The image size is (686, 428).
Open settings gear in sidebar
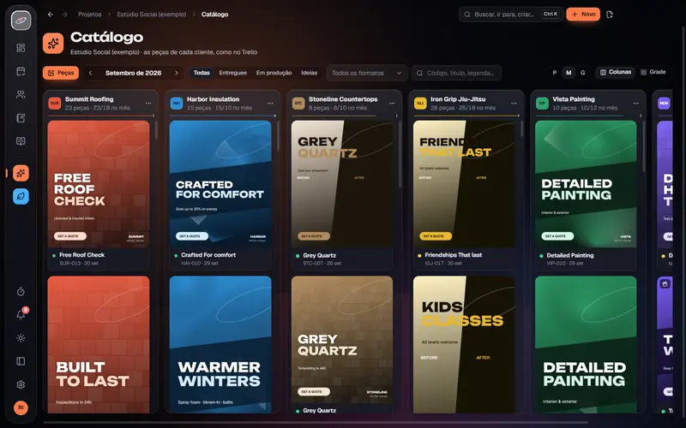21,384
